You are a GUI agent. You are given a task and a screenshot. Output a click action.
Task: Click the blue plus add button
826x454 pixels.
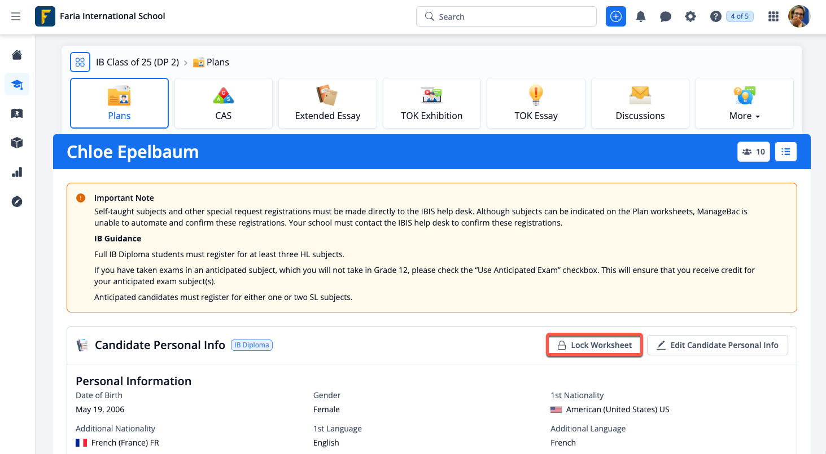coord(616,16)
